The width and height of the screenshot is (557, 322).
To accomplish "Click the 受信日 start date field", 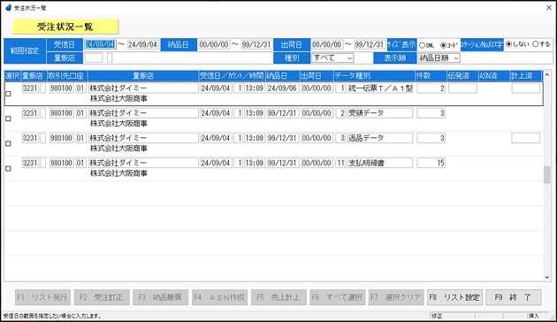I will pos(100,44).
